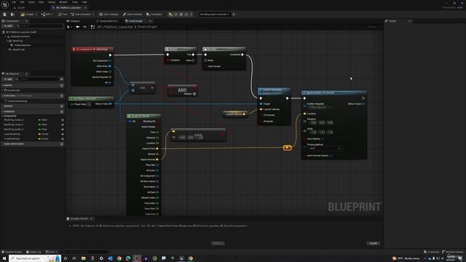Viewport: 466px width, 262px height.
Task: Add a new variable via Variables plus icon
Action: (62, 111)
